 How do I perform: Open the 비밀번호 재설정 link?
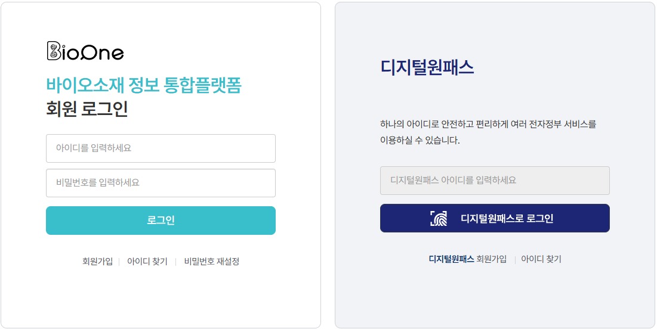[212, 262]
